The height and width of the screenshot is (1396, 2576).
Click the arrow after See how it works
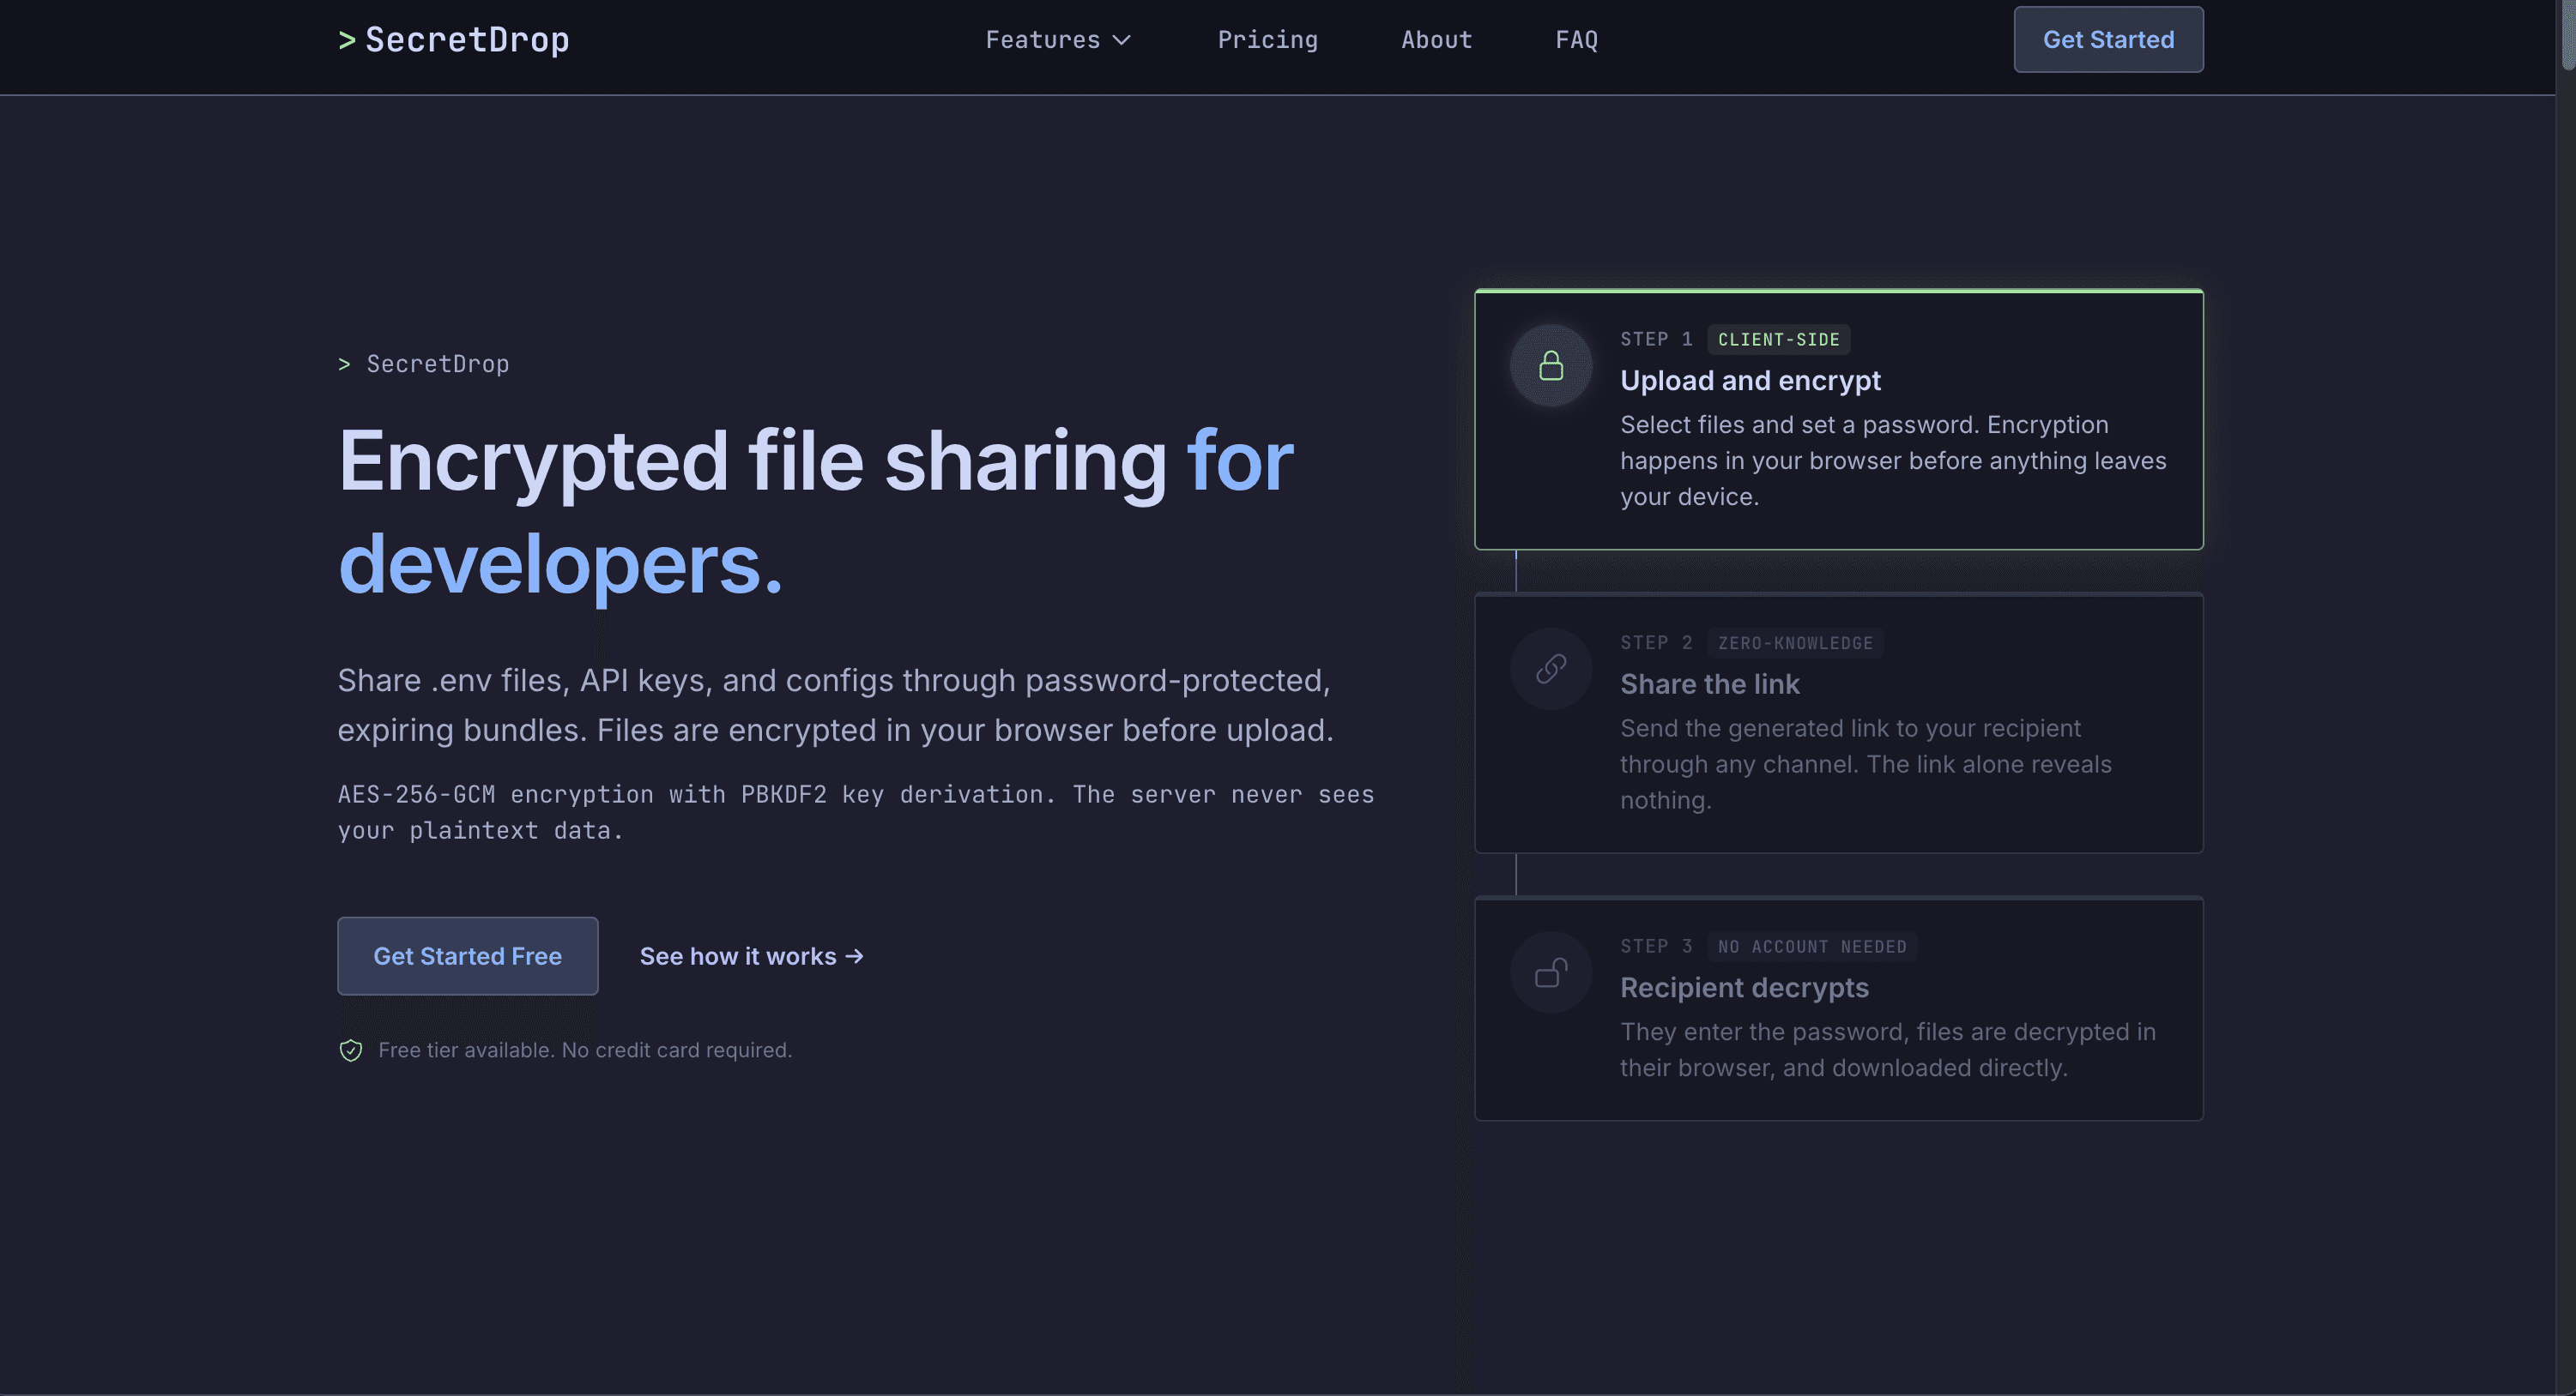pyautogui.click(x=854, y=956)
